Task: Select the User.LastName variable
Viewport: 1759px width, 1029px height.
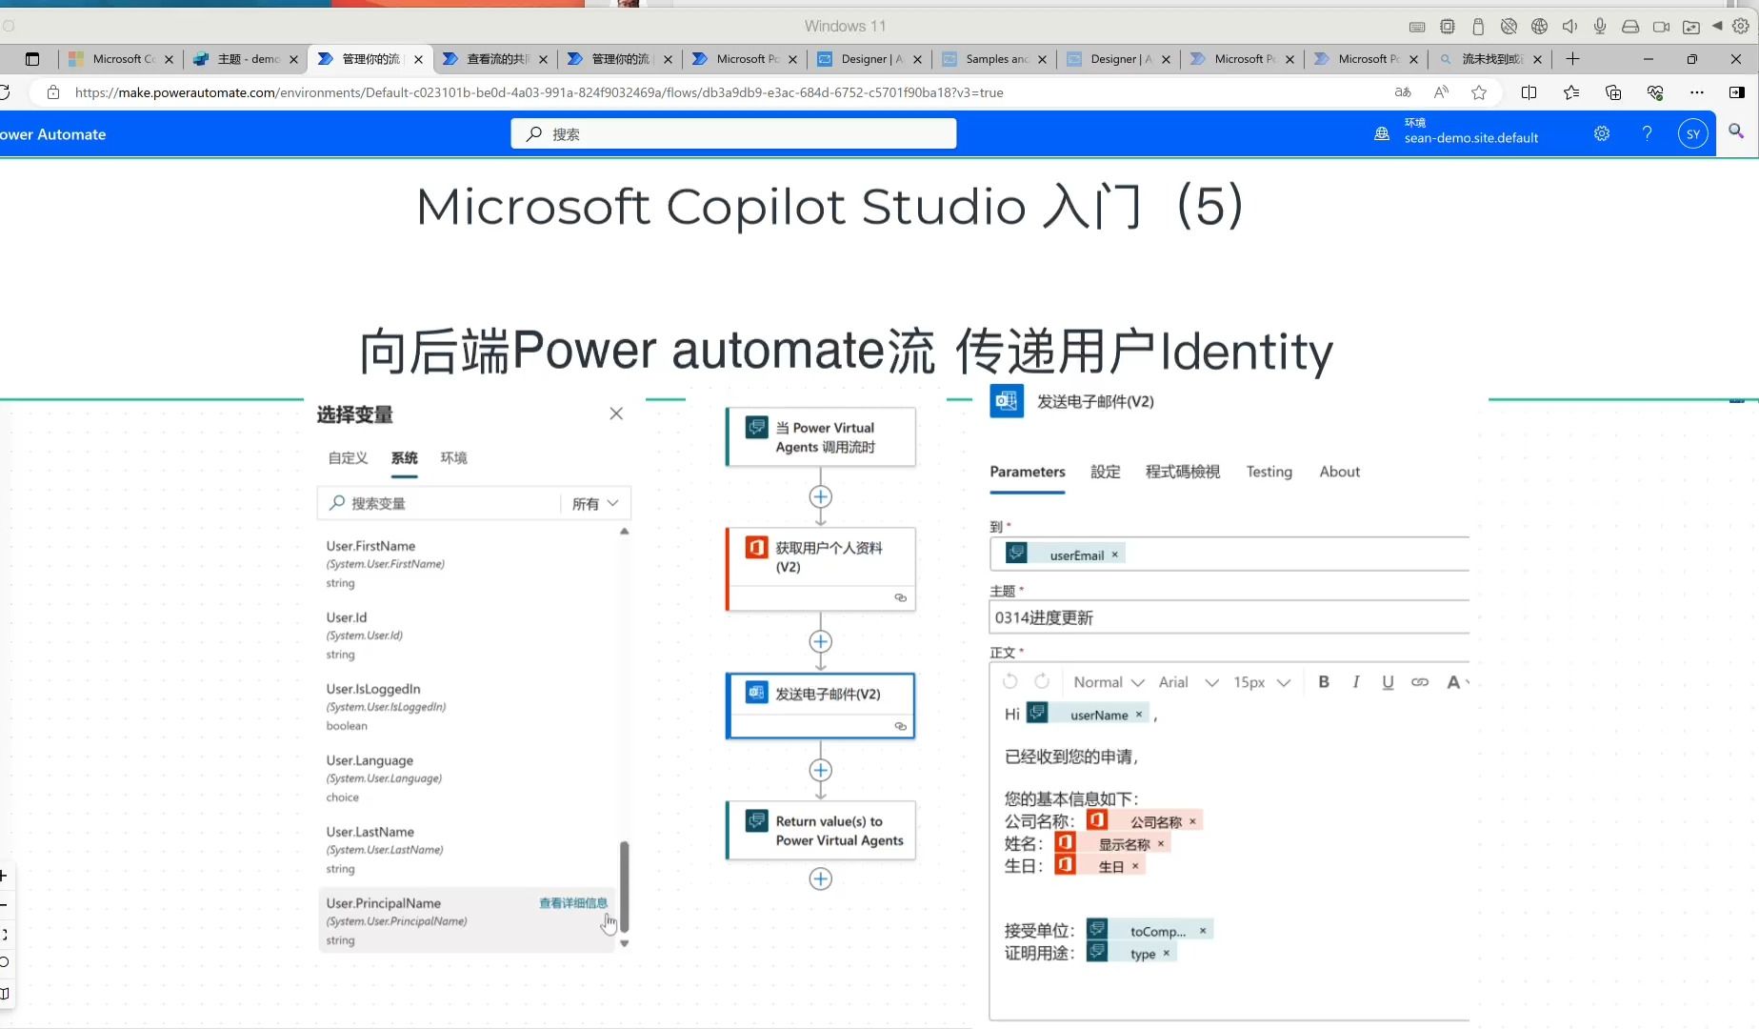Action: pyautogui.click(x=467, y=850)
